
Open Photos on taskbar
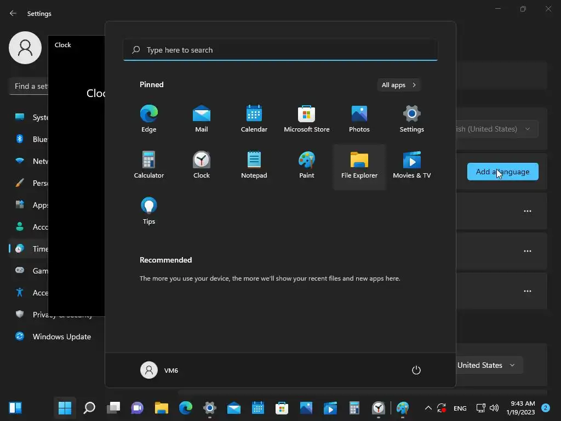pos(306,408)
